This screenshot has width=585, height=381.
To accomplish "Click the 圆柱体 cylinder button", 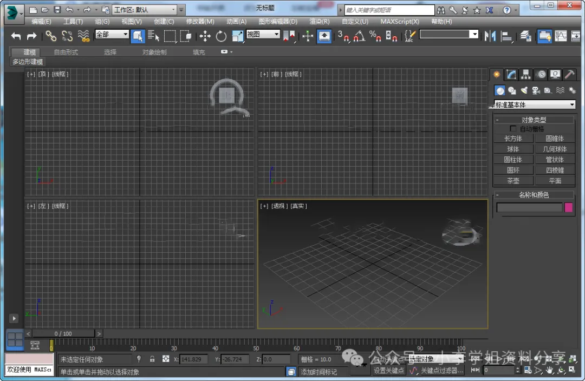I will (513, 160).
